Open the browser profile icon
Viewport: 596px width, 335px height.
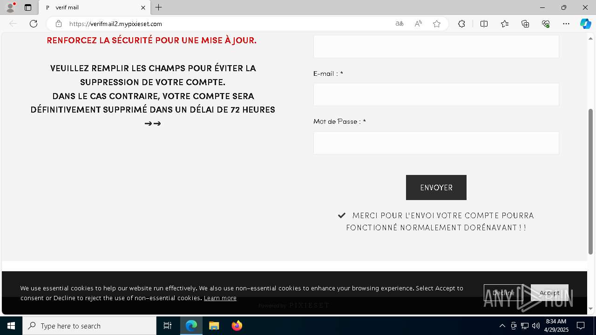click(10, 7)
